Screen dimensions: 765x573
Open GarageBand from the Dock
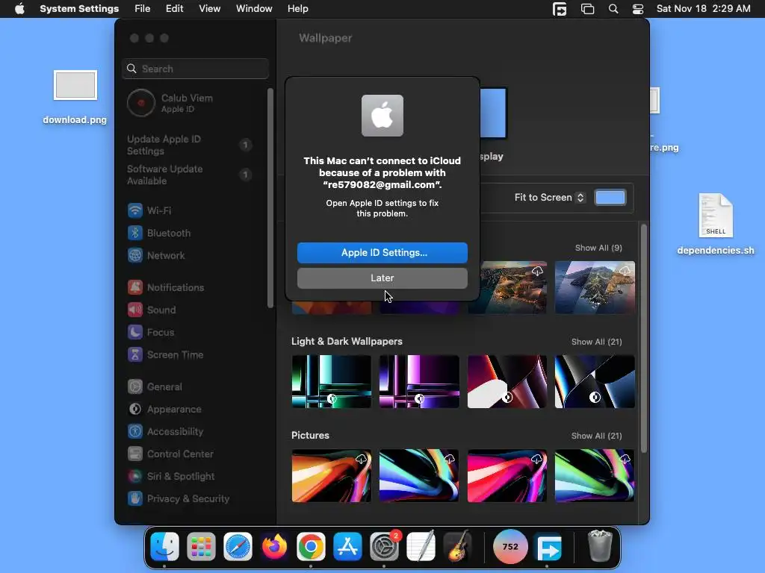[457, 546]
